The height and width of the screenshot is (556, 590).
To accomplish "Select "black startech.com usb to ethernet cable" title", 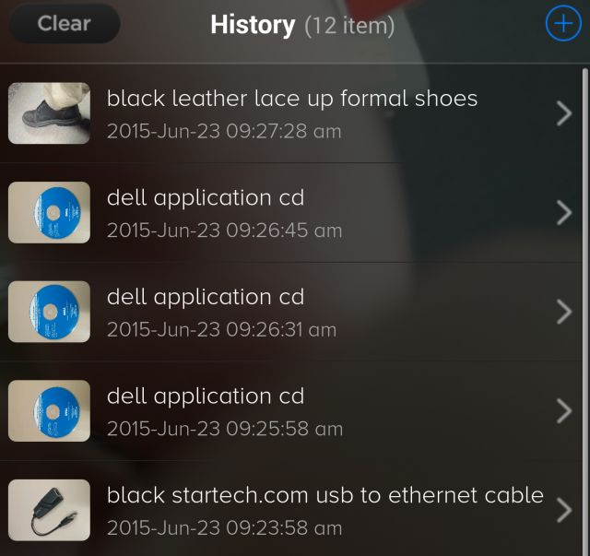I will pyautogui.click(x=324, y=495).
